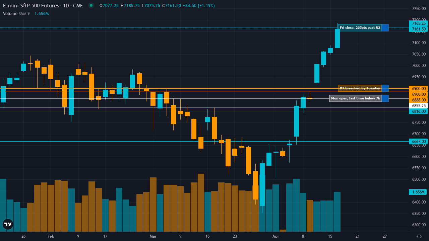Click the Feb label on the time axis
This screenshot has width=429, height=241.
click(51, 236)
